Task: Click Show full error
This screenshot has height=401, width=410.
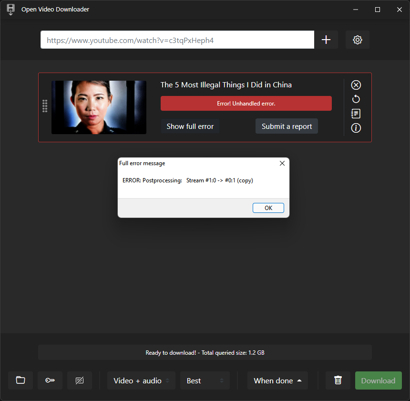Action: [x=190, y=126]
